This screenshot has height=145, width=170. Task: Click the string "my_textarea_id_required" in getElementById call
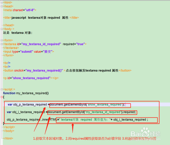(x=103, y=112)
